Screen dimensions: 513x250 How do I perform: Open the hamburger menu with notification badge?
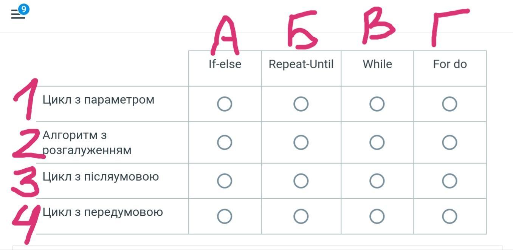coord(18,15)
